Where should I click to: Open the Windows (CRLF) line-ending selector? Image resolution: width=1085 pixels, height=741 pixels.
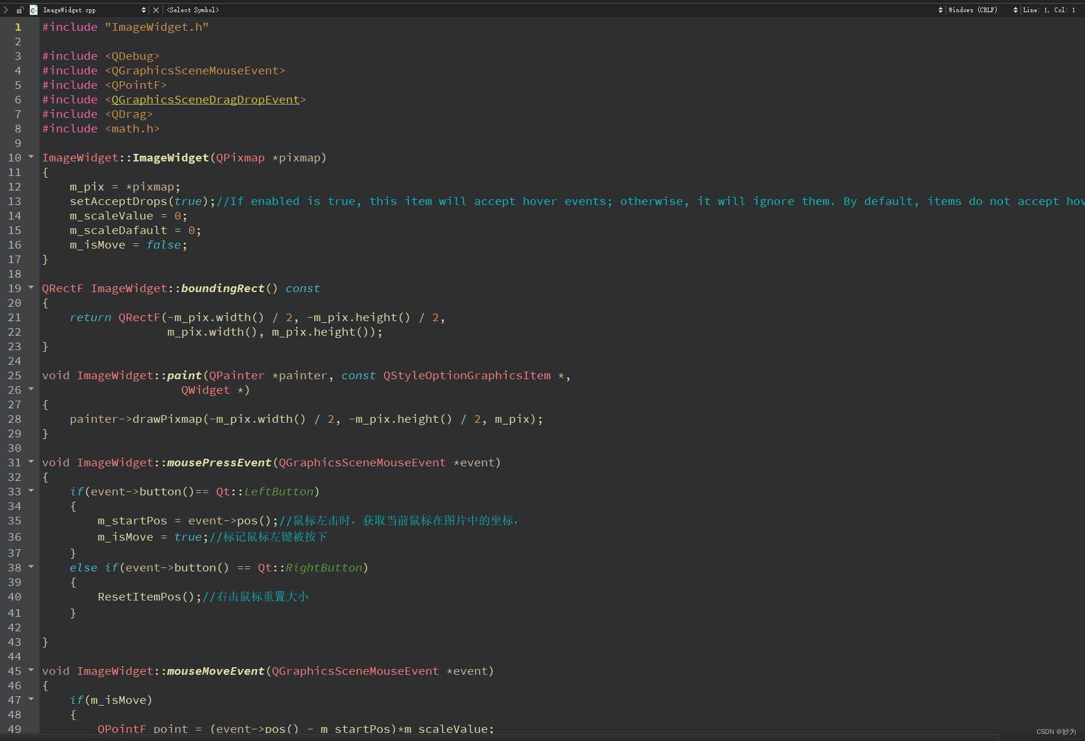[x=973, y=10]
